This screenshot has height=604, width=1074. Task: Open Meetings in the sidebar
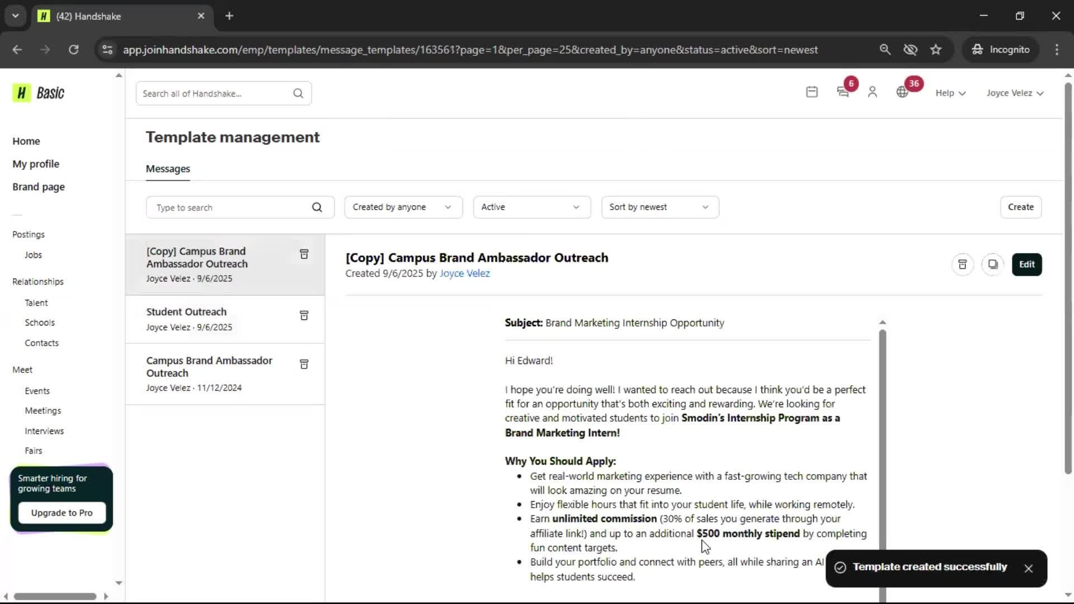pos(43,410)
